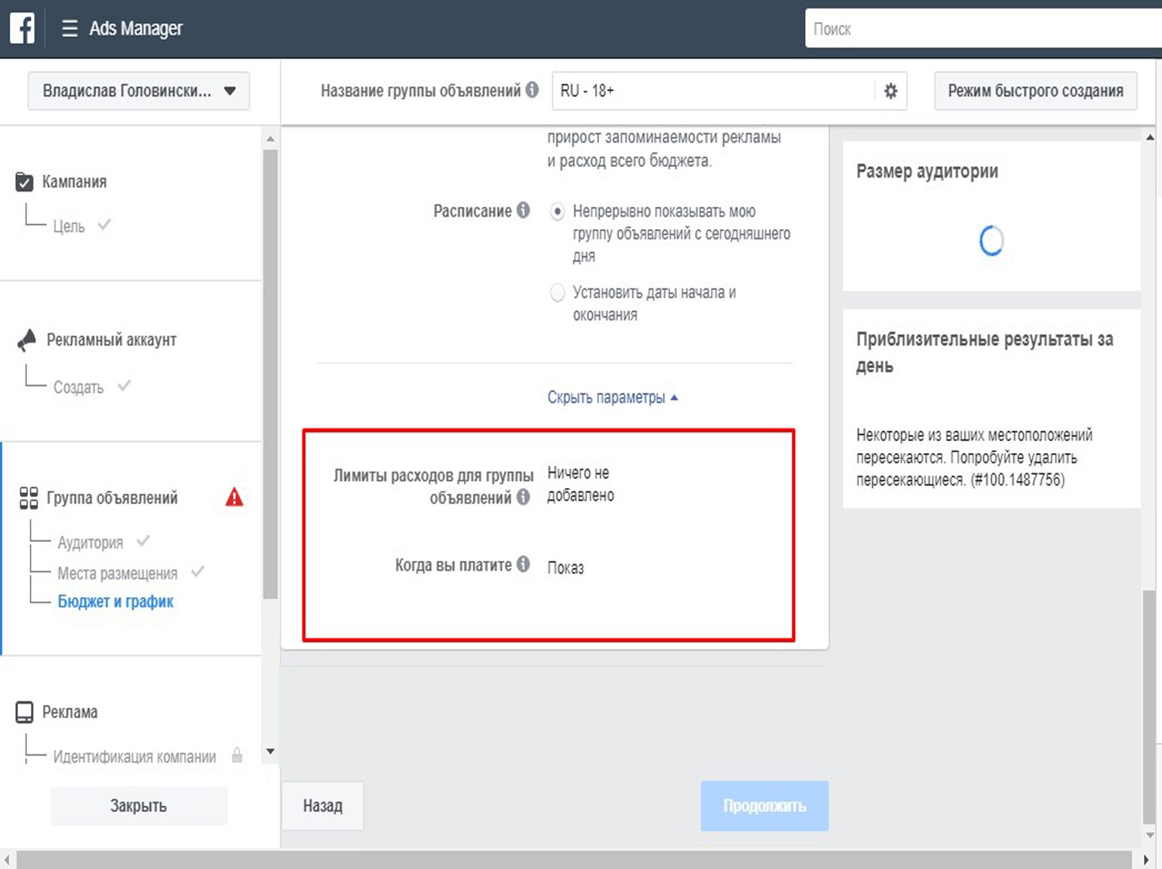Go to Места размещения in sidebar
This screenshot has height=869, width=1162.
117,573
